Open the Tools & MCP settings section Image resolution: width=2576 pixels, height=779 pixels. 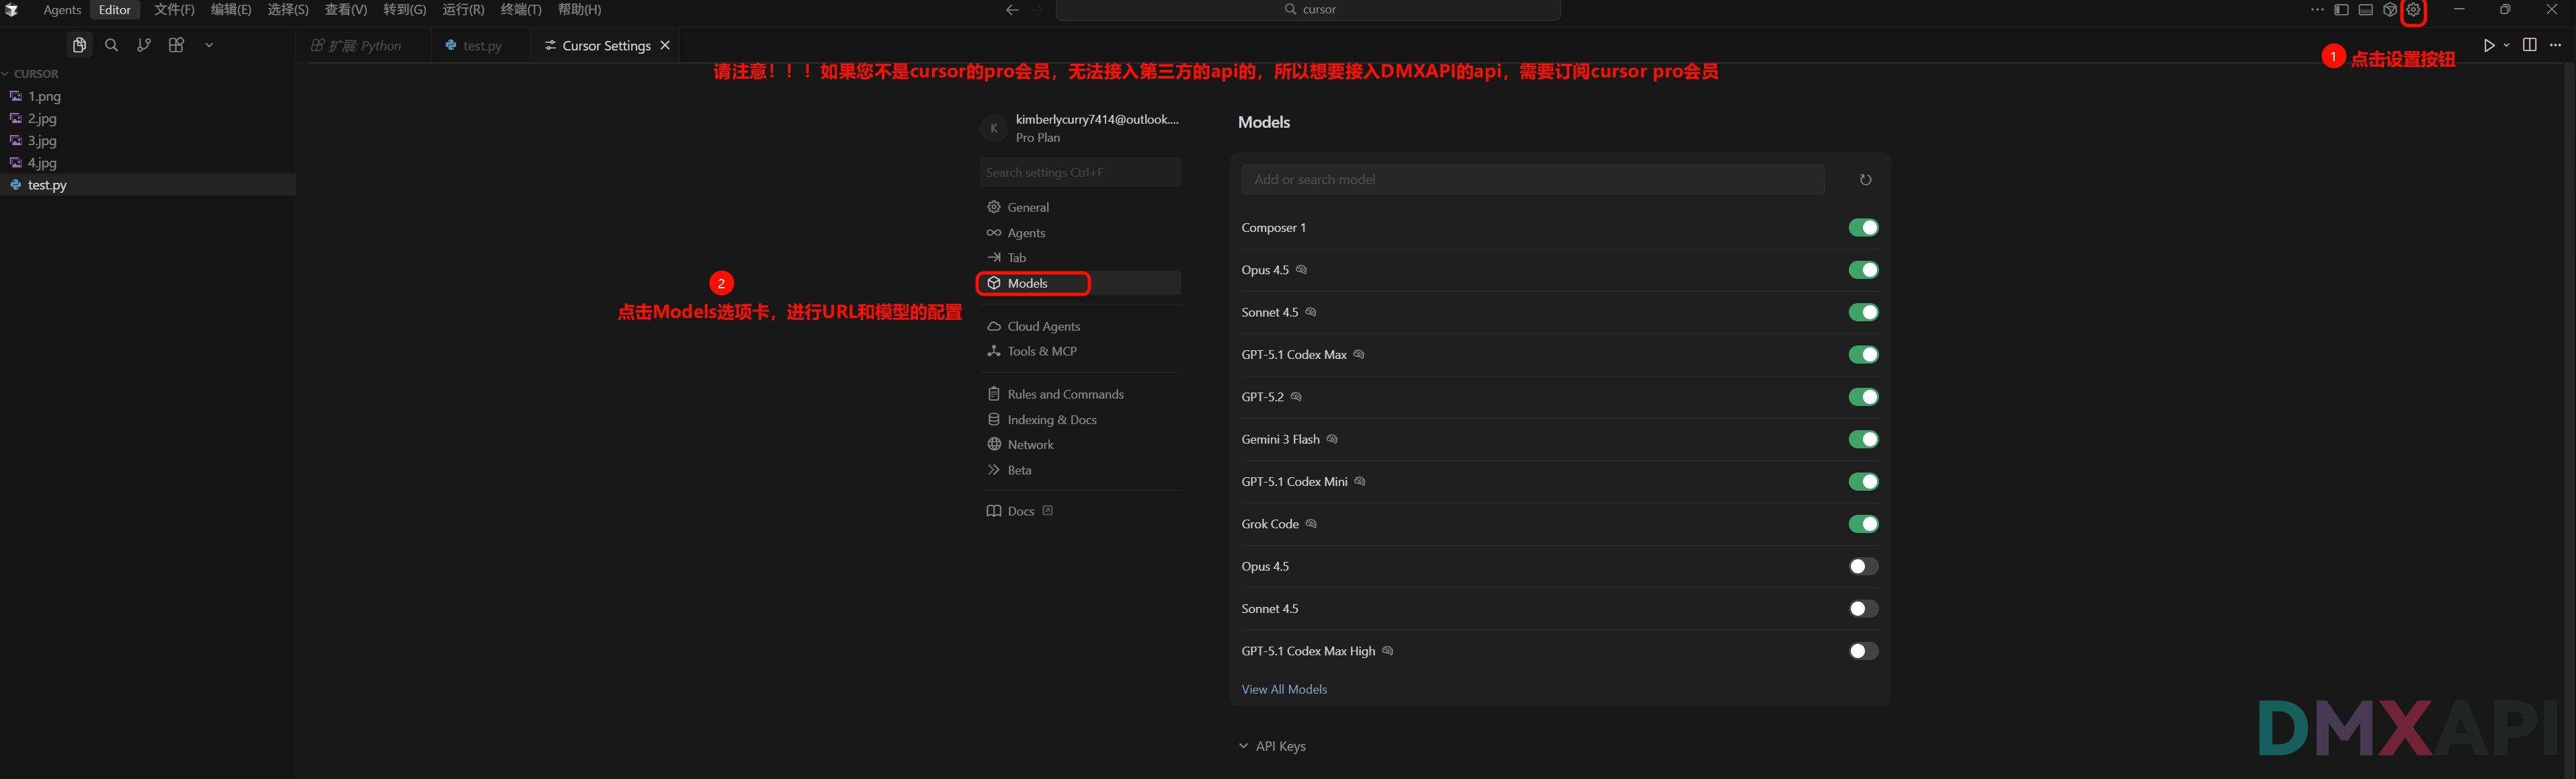(1041, 351)
